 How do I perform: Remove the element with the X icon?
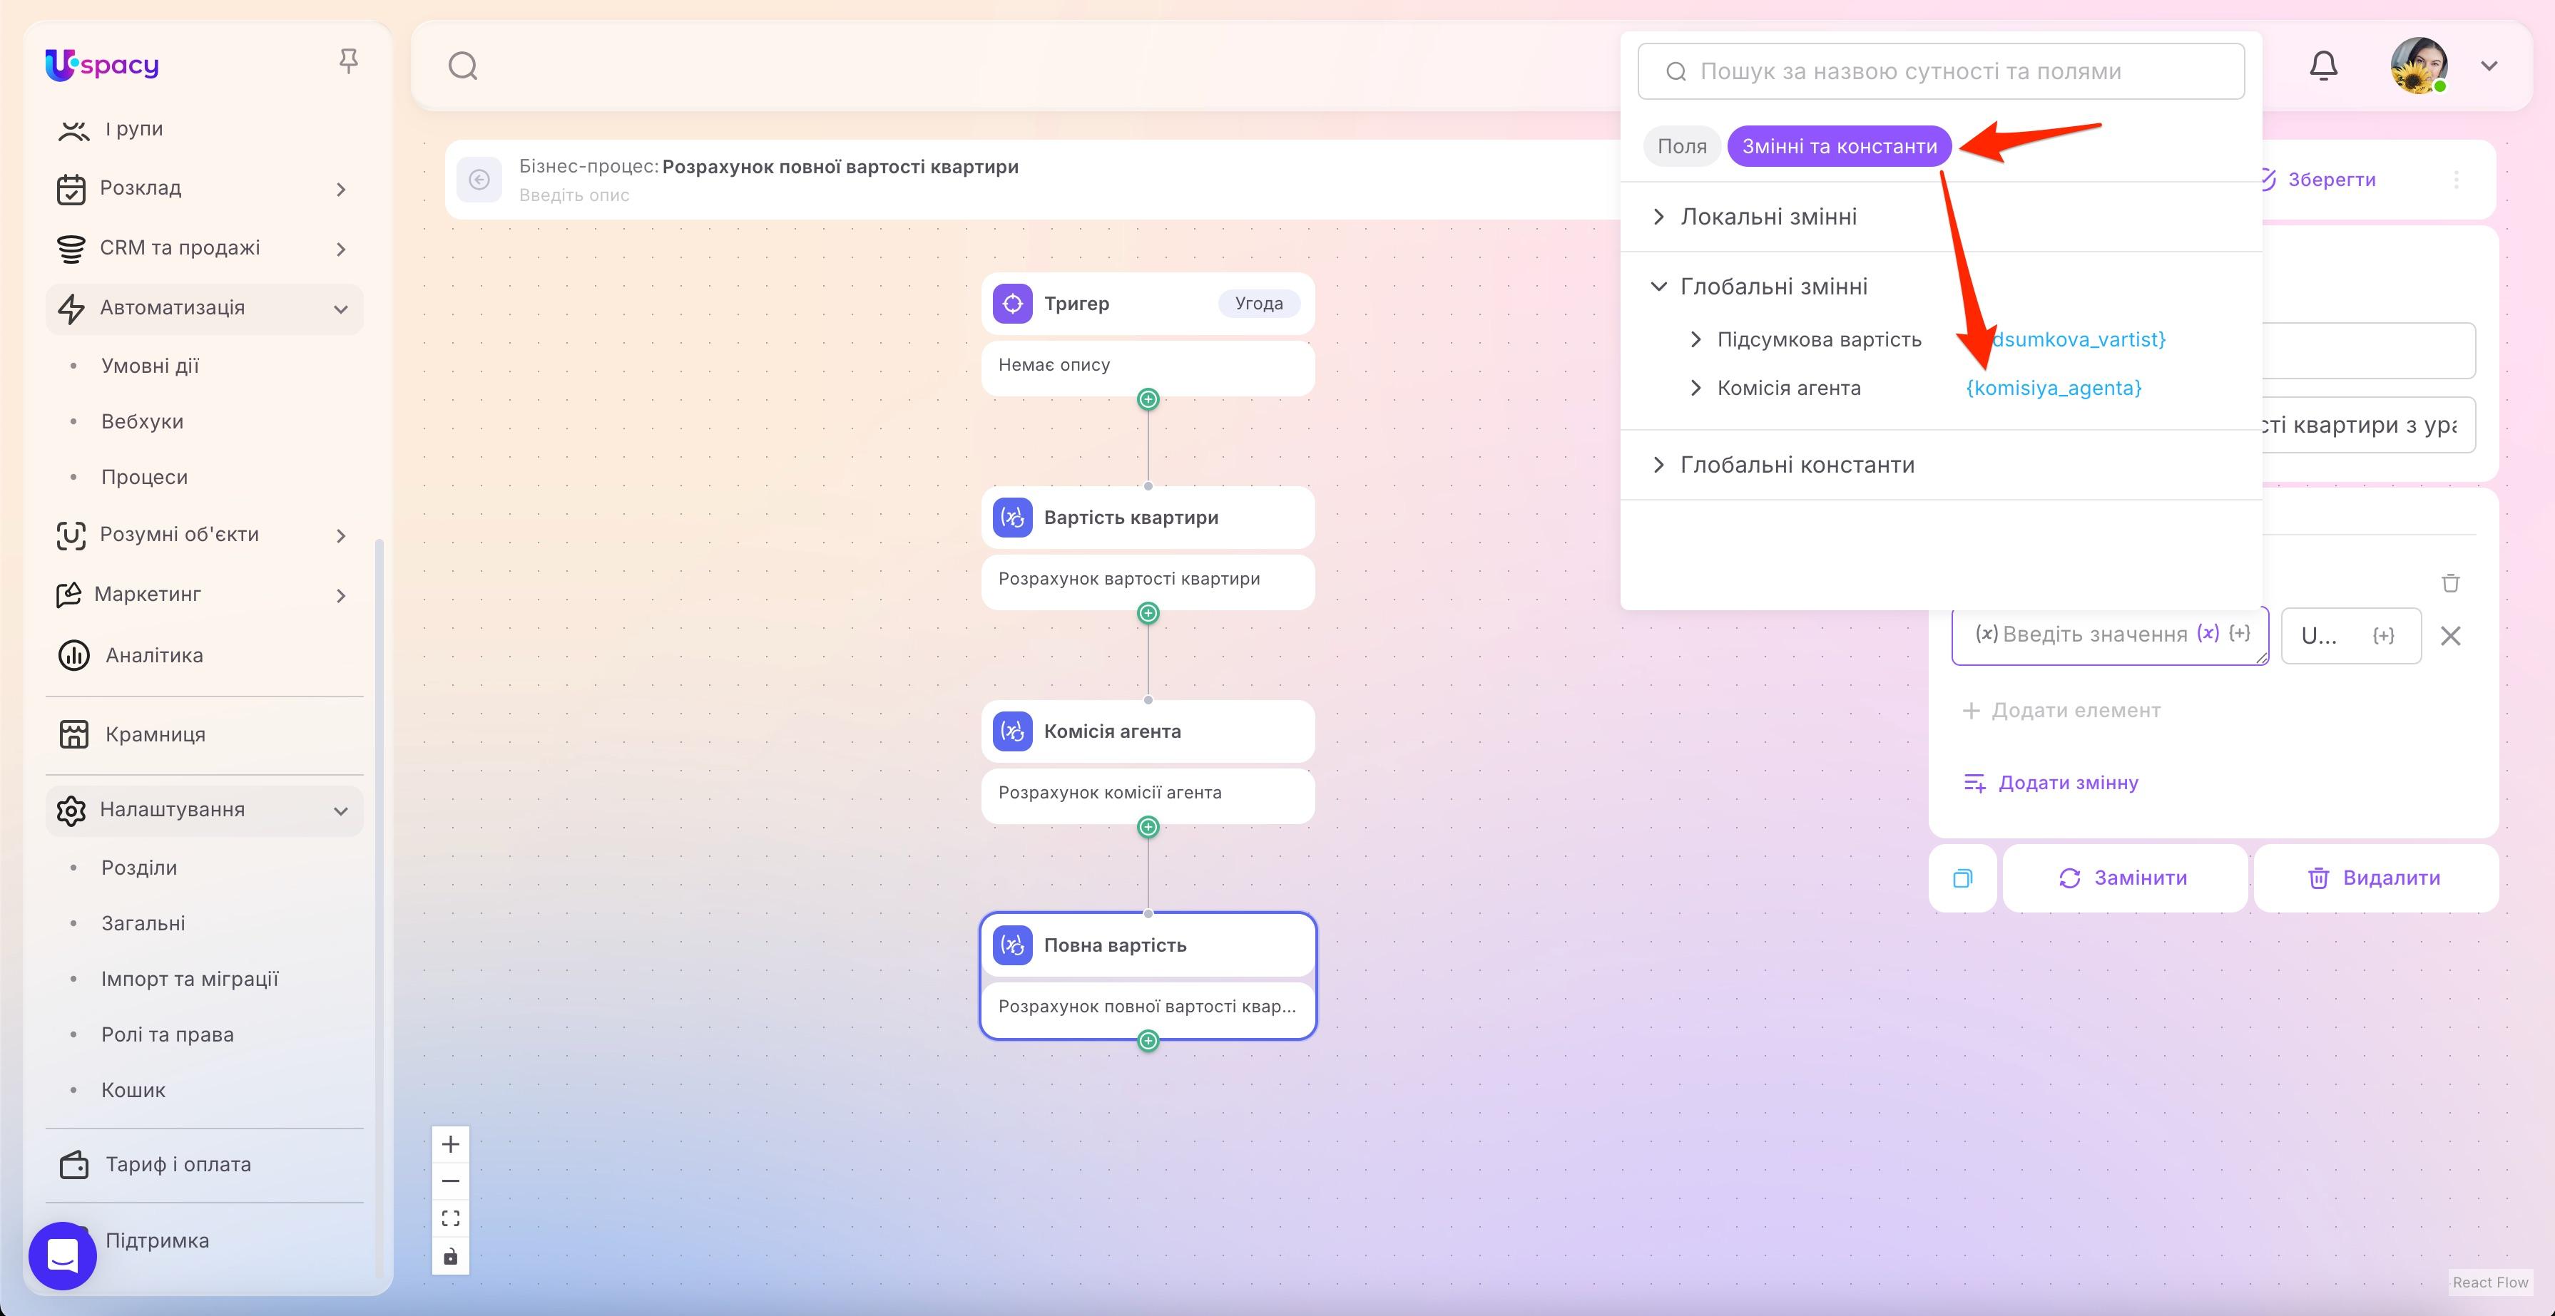[2451, 636]
